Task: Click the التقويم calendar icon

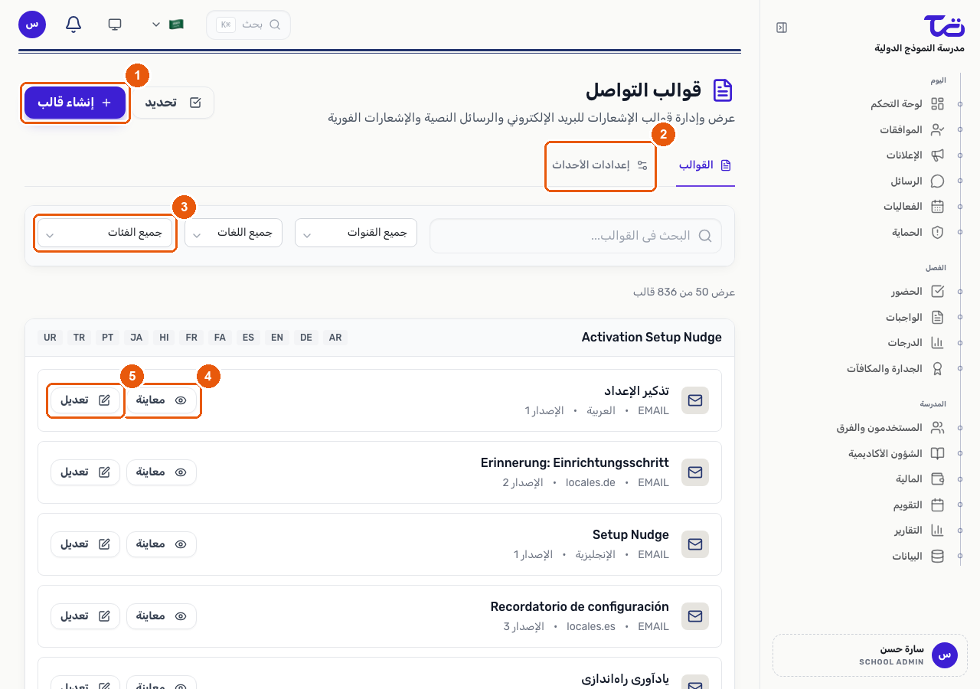Action: pos(937,505)
